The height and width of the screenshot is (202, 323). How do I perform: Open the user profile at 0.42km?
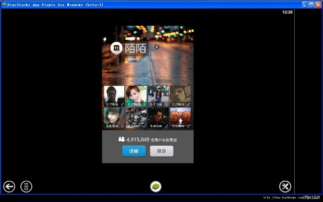coord(114,118)
